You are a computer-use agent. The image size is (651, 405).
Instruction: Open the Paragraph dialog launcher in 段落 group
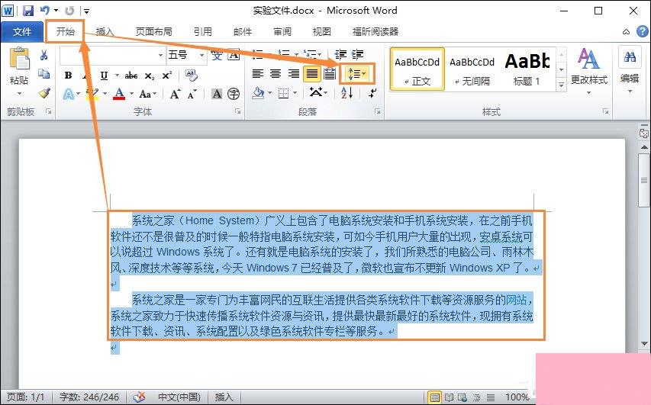click(x=378, y=111)
